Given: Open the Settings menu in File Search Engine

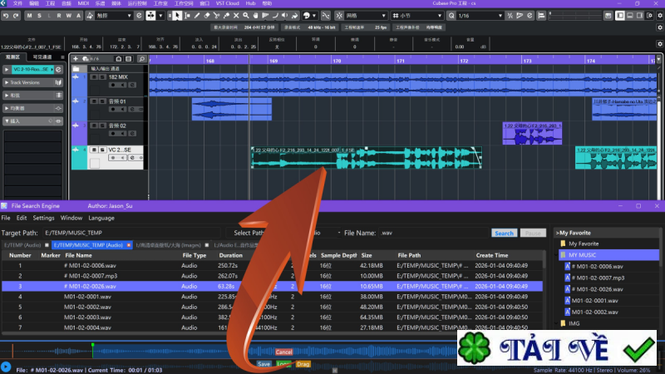Looking at the screenshot, I should pos(43,218).
